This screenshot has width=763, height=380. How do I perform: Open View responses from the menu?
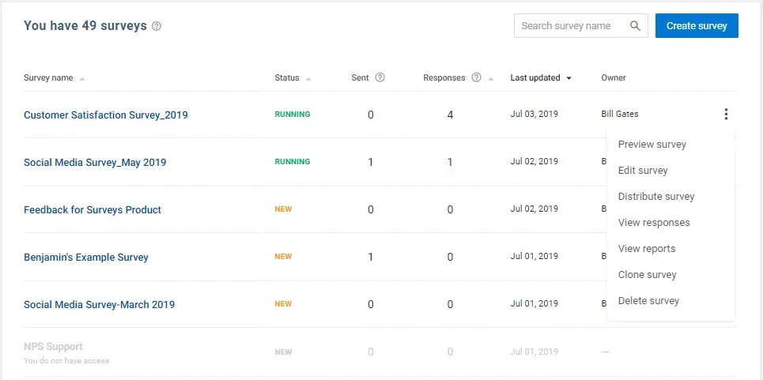654,223
